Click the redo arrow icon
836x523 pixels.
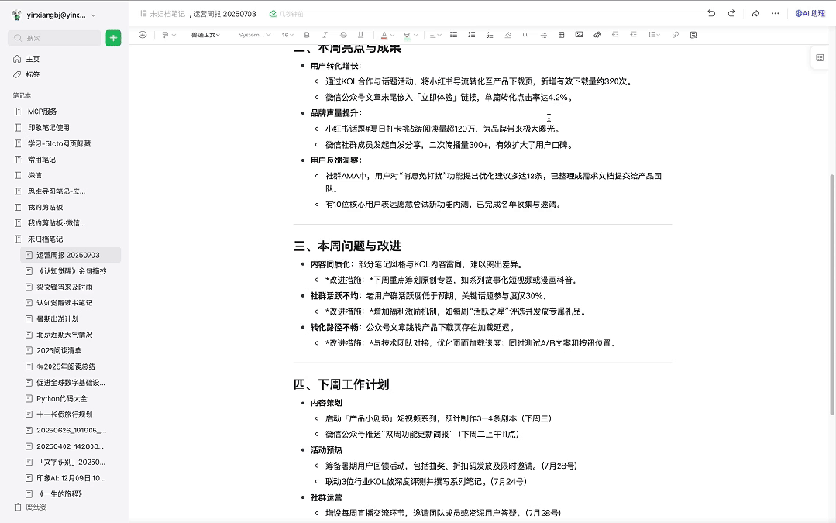pos(731,13)
